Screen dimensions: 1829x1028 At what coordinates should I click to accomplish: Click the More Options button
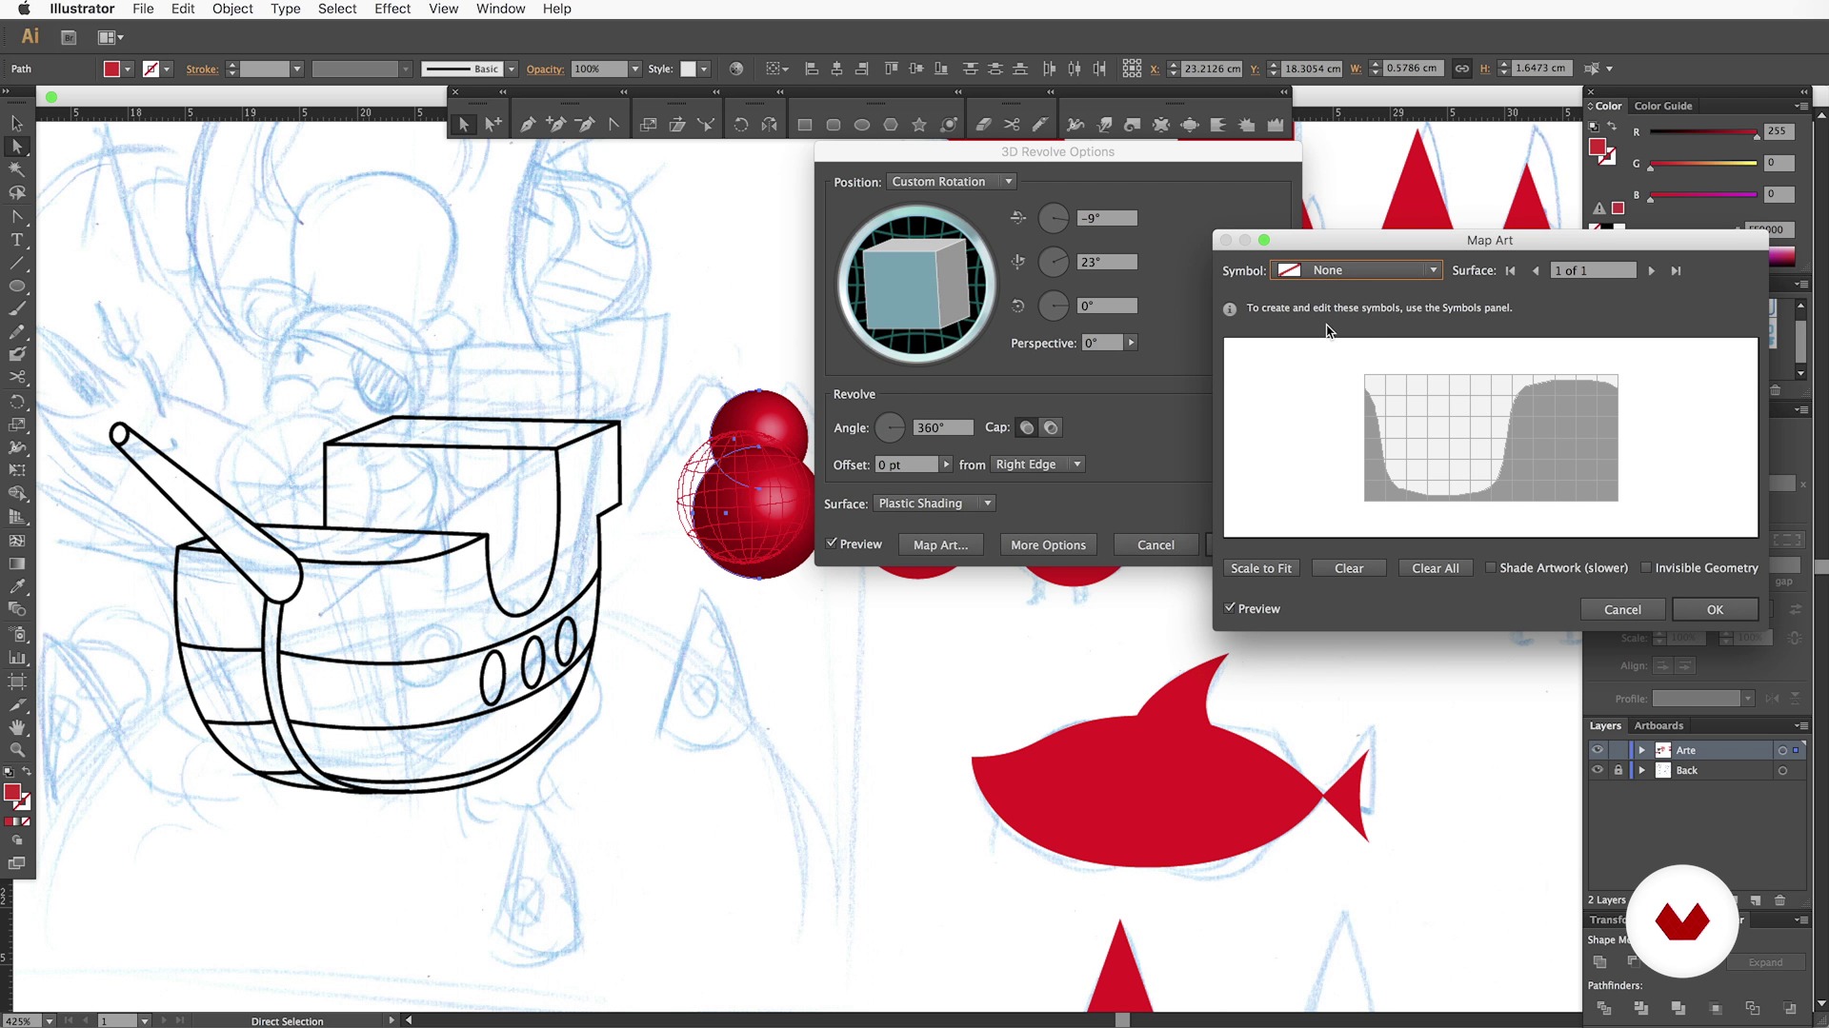[x=1048, y=545]
